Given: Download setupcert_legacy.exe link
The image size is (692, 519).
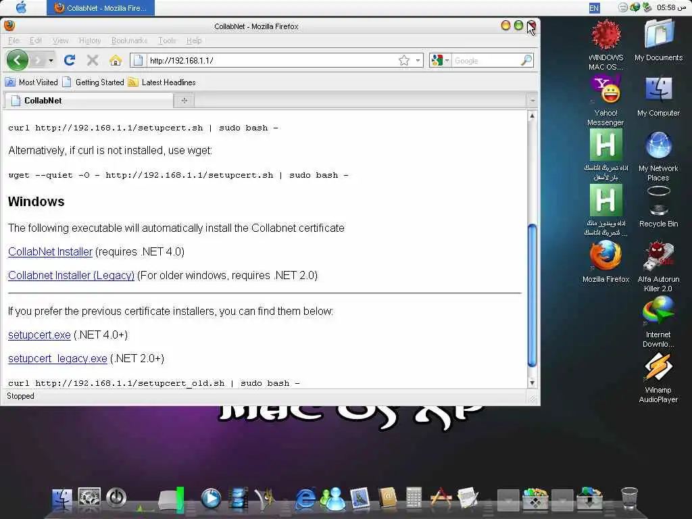Looking at the screenshot, I should (57, 358).
